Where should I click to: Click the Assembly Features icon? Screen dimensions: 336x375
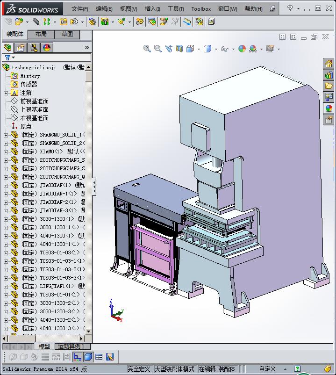[x=104, y=22]
